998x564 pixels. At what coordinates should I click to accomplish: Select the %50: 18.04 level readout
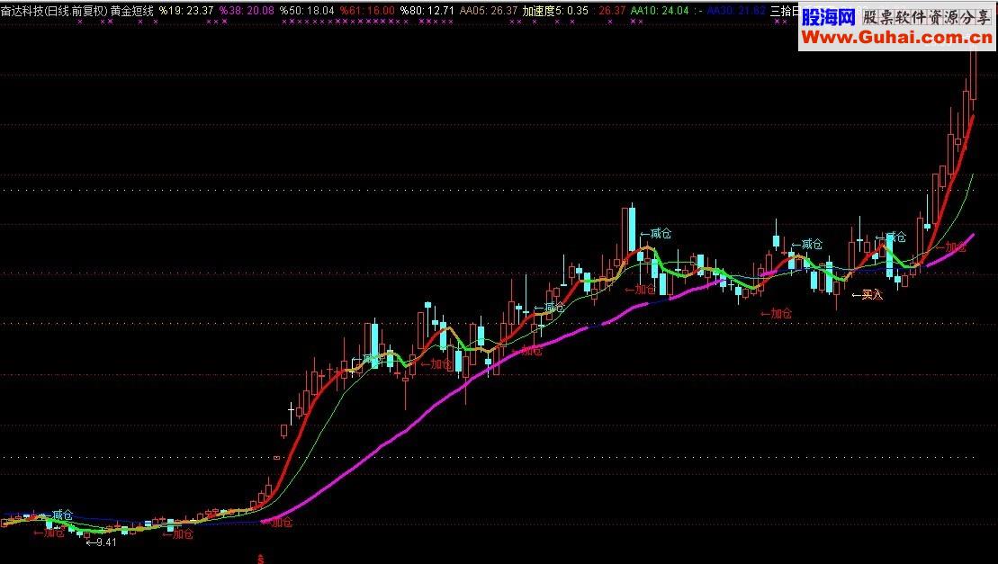click(307, 11)
